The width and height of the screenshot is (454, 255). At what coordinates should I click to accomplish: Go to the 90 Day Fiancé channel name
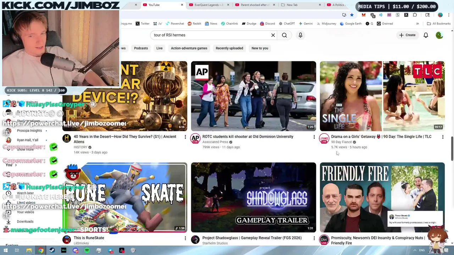coord(342,142)
